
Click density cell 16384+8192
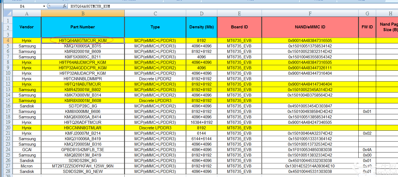coord(201,122)
